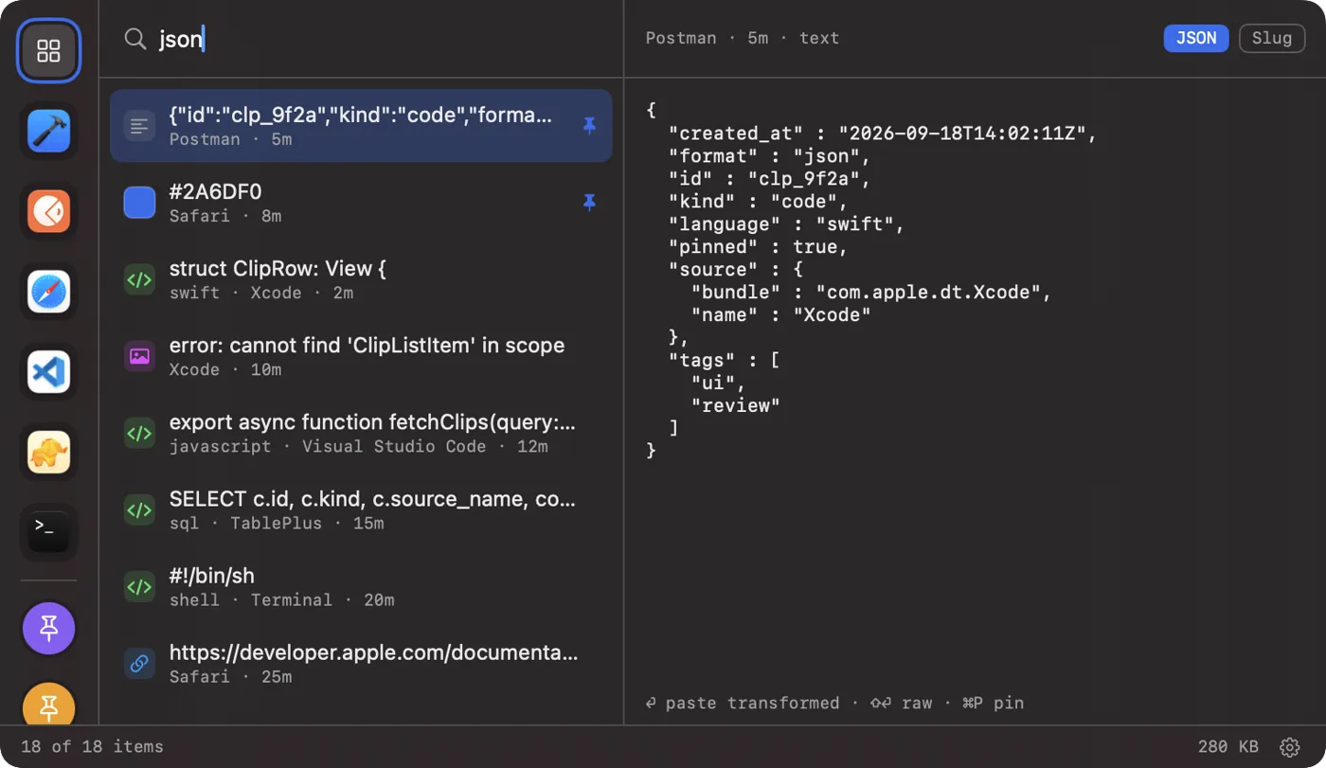This screenshot has height=768, width=1326.
Task: Filter clips by TablePlus elephant icon
Action: [x=49, y=453]
